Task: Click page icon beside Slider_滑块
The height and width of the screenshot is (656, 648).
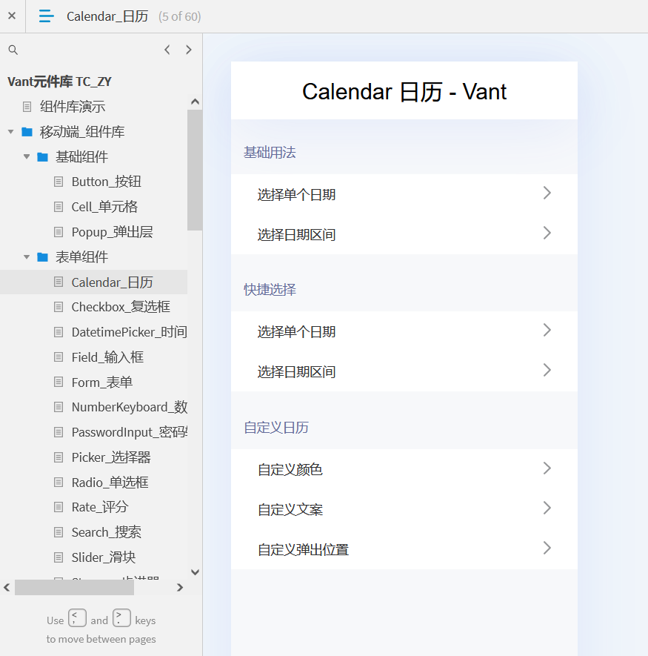Action: point(59,557)
